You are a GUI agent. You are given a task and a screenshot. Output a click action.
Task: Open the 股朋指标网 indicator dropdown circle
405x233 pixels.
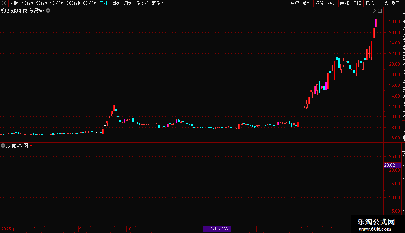(3, 146)
